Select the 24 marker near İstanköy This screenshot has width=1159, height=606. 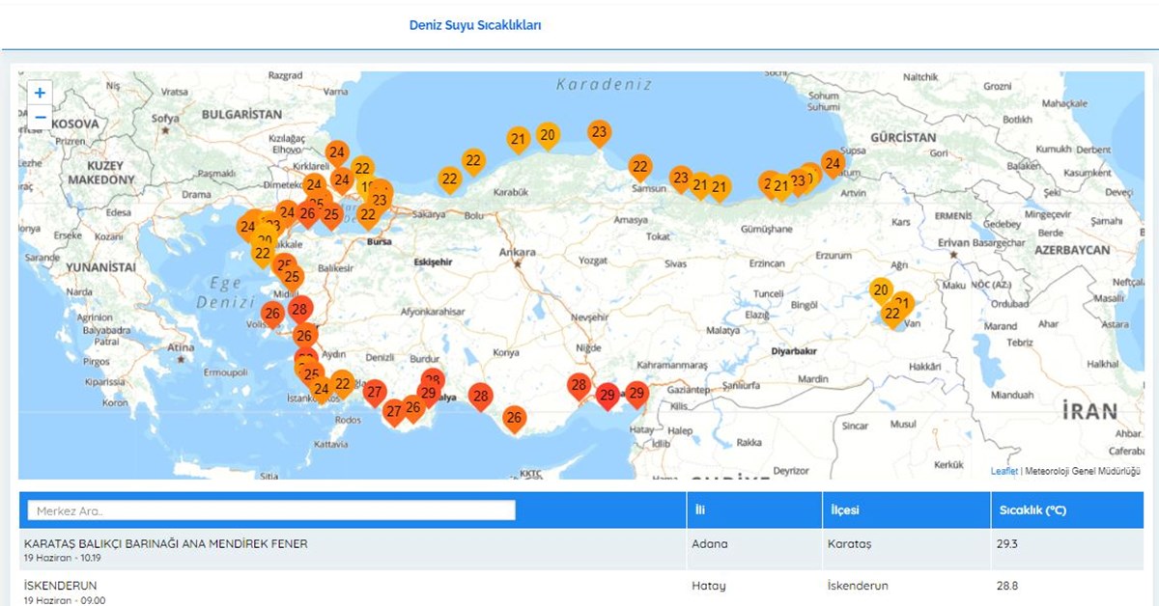321,390
